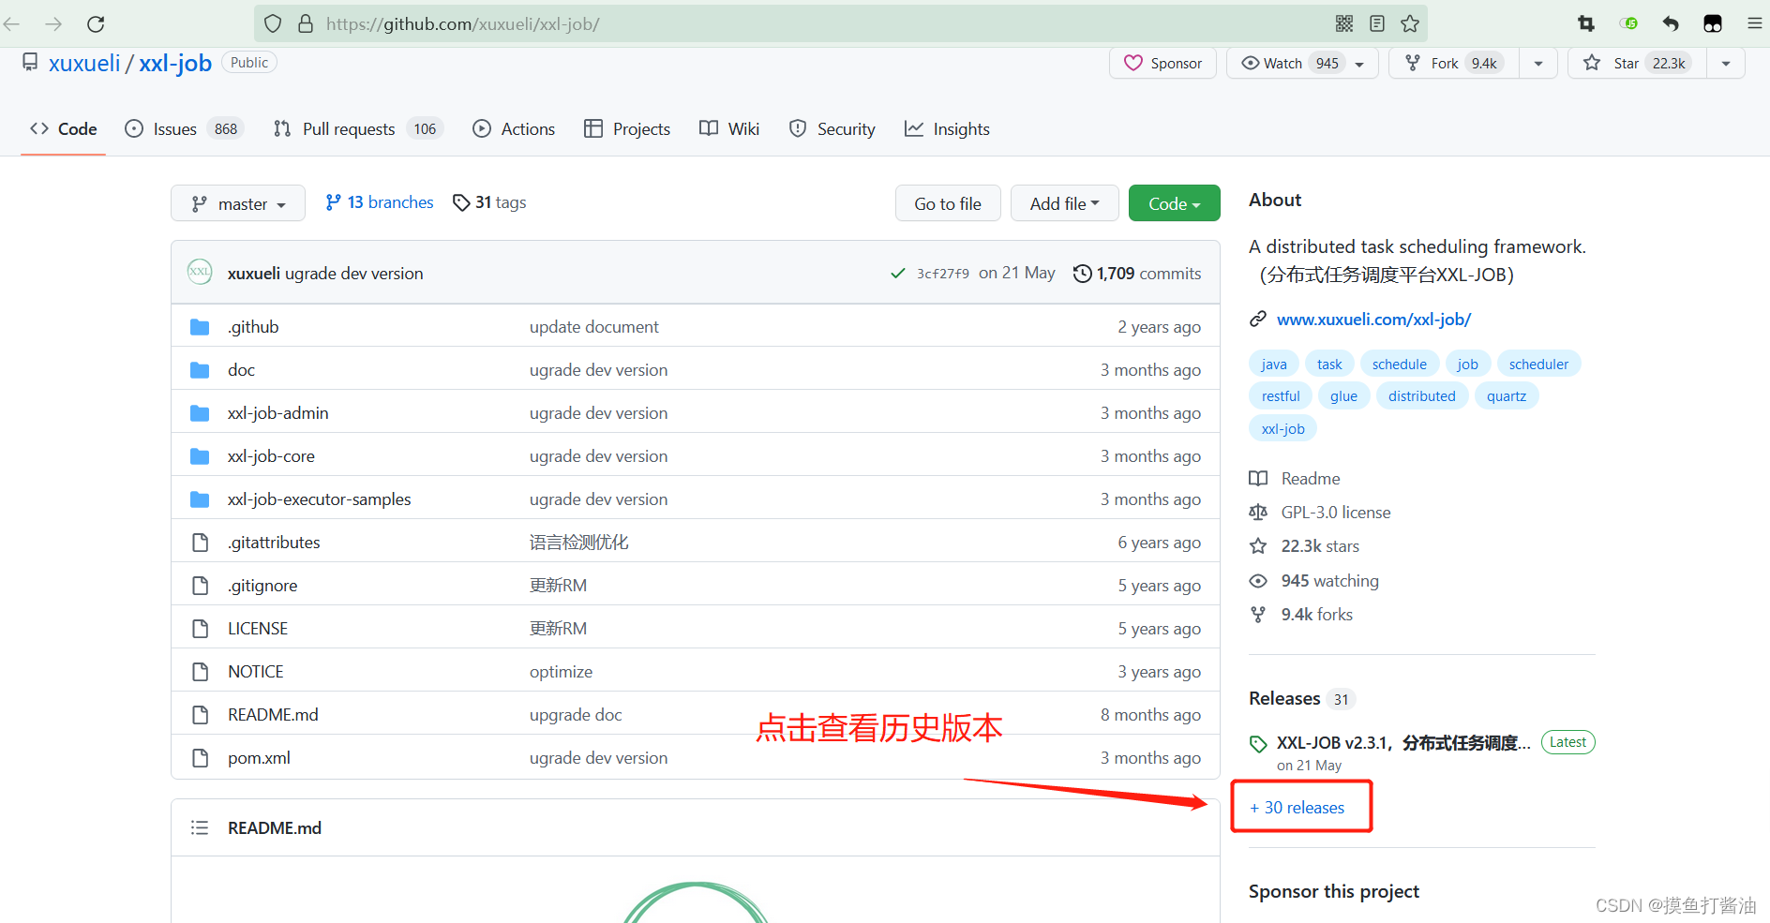
Task: Click the green badge extension icon
Action: [1628, 23]
